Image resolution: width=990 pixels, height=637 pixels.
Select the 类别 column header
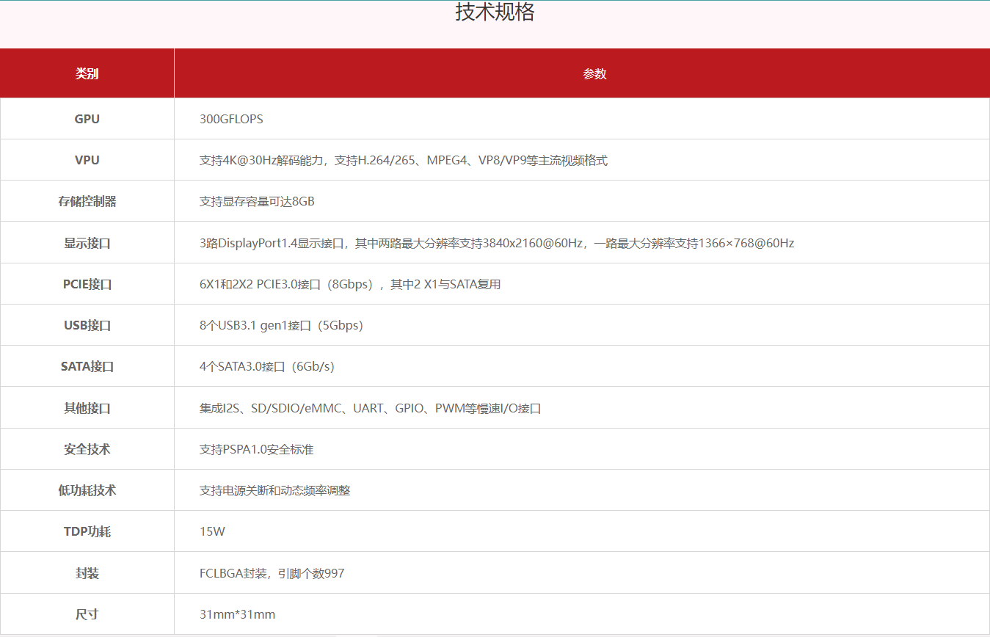coord(87,73)
